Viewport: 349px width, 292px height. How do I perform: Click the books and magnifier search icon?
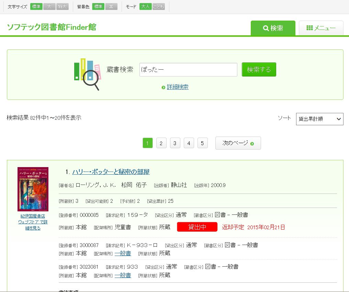(87, 74)
